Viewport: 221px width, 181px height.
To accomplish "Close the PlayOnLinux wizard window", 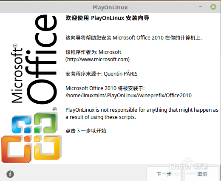I will 213,7.
